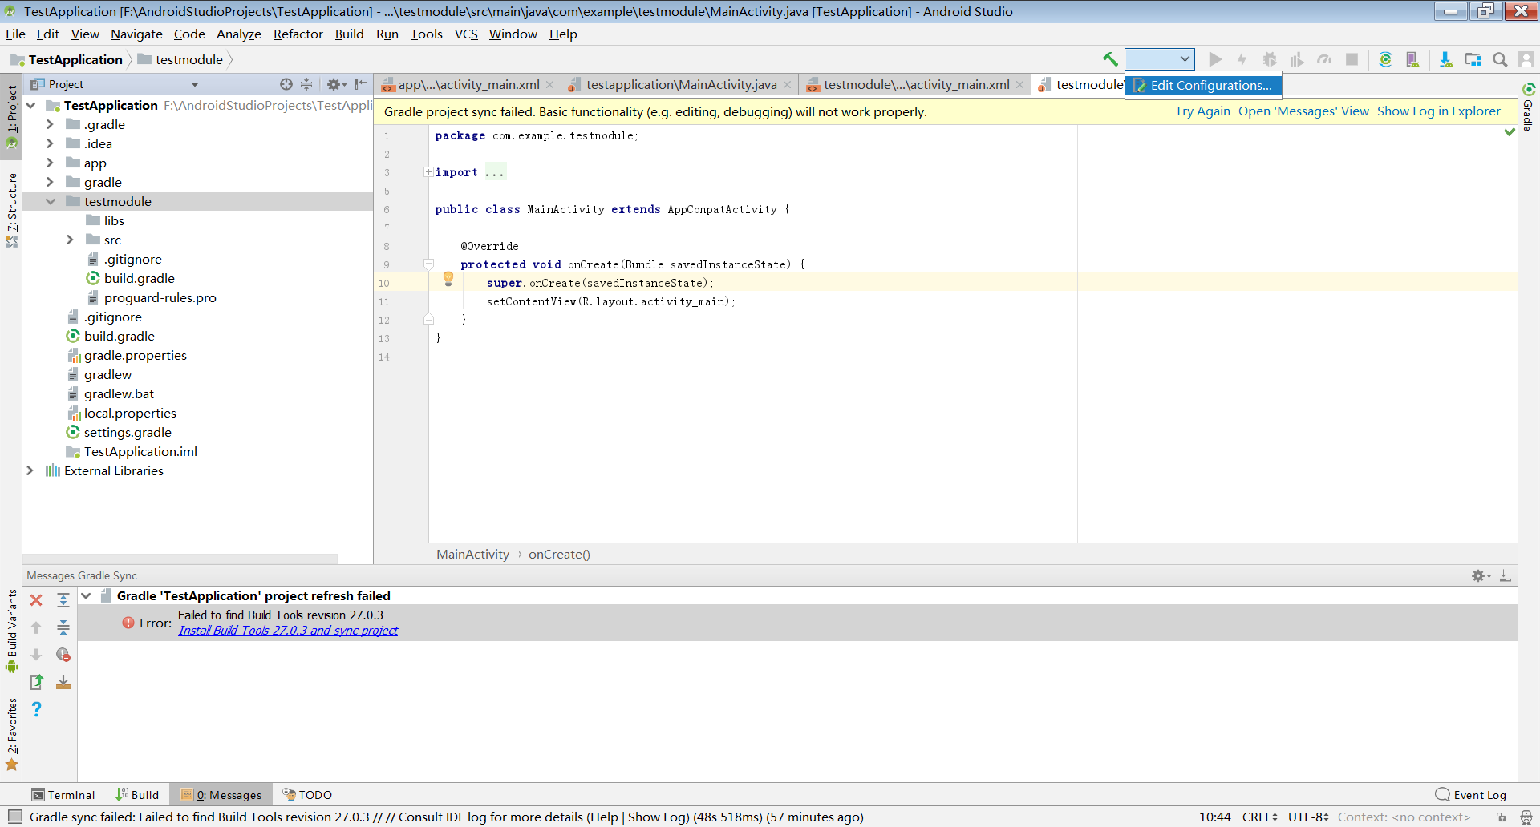
Task: Click Collapse All icon in Project panel
Action: 306,84
